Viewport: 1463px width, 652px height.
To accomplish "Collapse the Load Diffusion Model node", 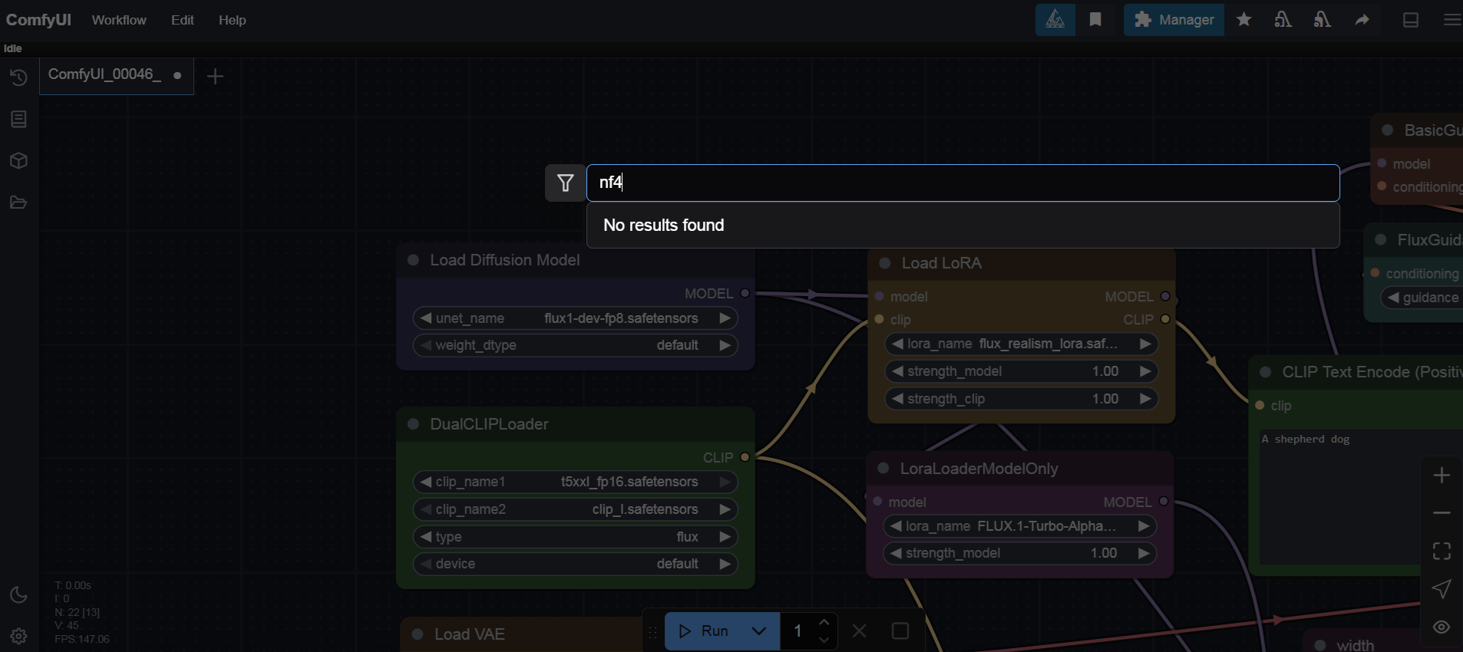I will pos(414,260).
